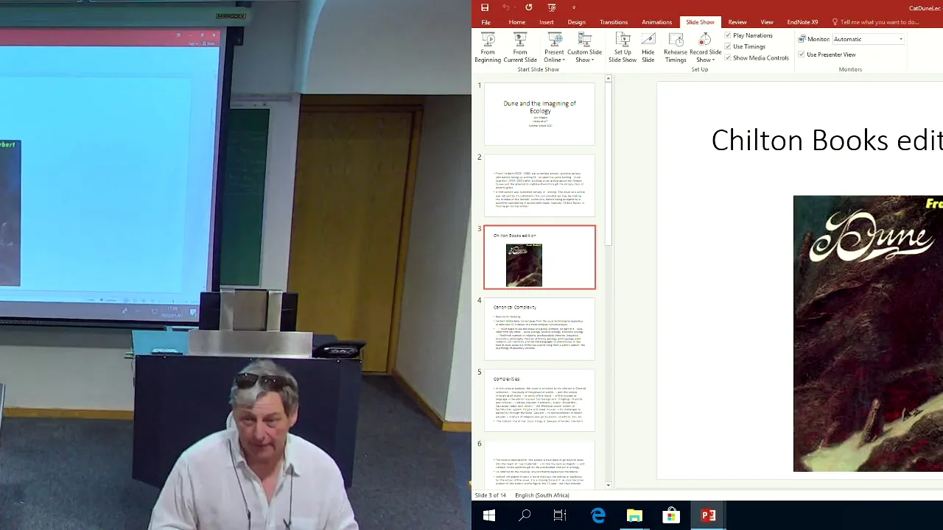
Task: Click the taskbar Search icon
Action: click(525, 516)
